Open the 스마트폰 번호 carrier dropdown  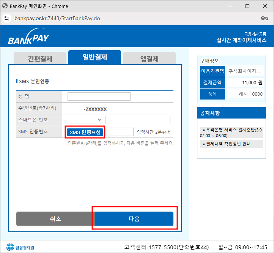pyautogui.click(x=85, y=120)
